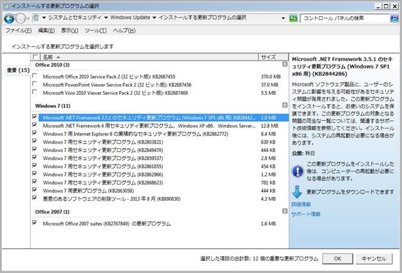Open the ファイル(F) menu
402x273 pixels.
pyautogui.click(x=18, y=31)
